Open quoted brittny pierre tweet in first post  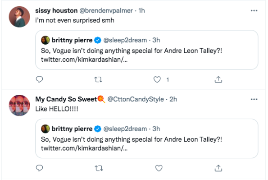click(147, 50)
